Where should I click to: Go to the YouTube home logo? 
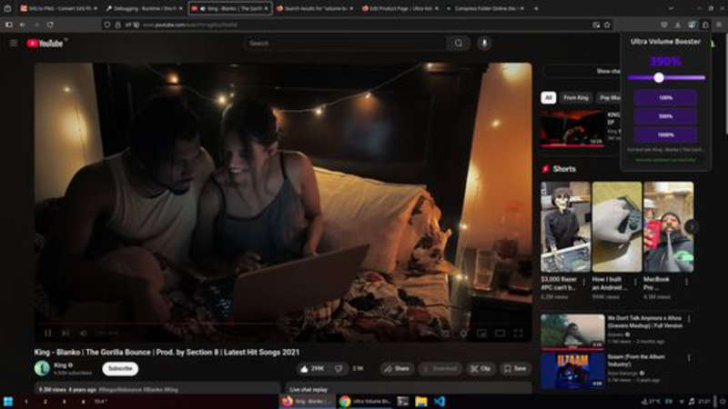click(45, 43)
